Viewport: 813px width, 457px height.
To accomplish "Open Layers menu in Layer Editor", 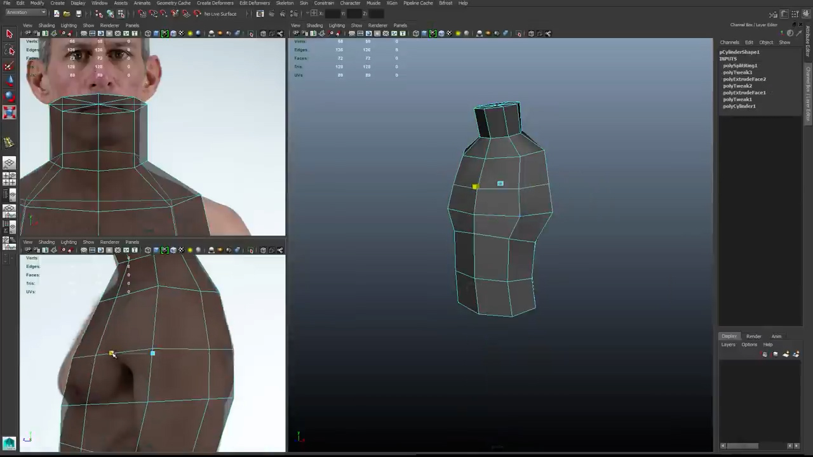I will pos(728,345).
